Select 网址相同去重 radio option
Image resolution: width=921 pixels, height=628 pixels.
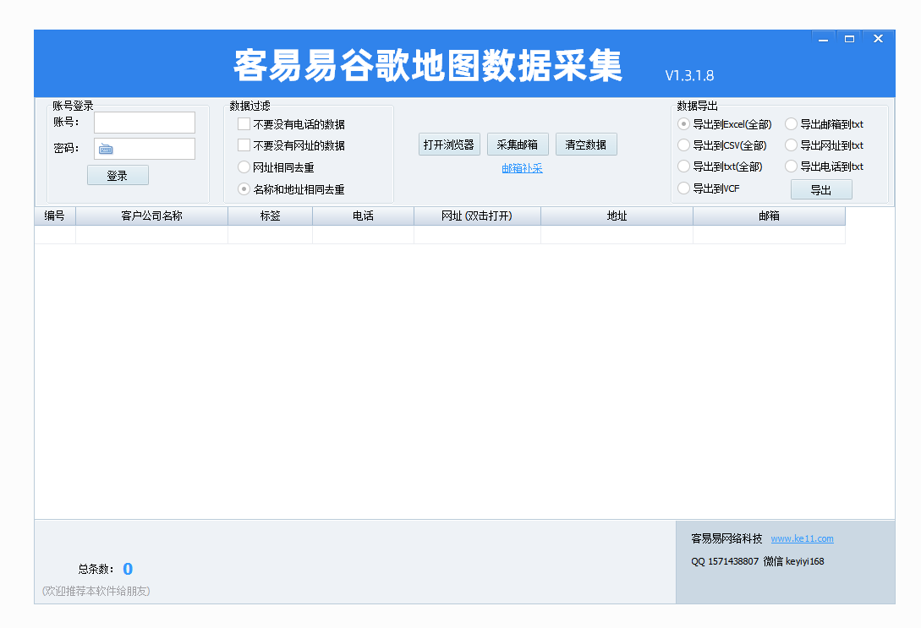point(244,167)
